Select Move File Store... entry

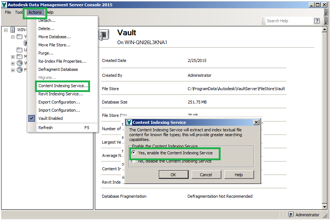pos(54,45)
